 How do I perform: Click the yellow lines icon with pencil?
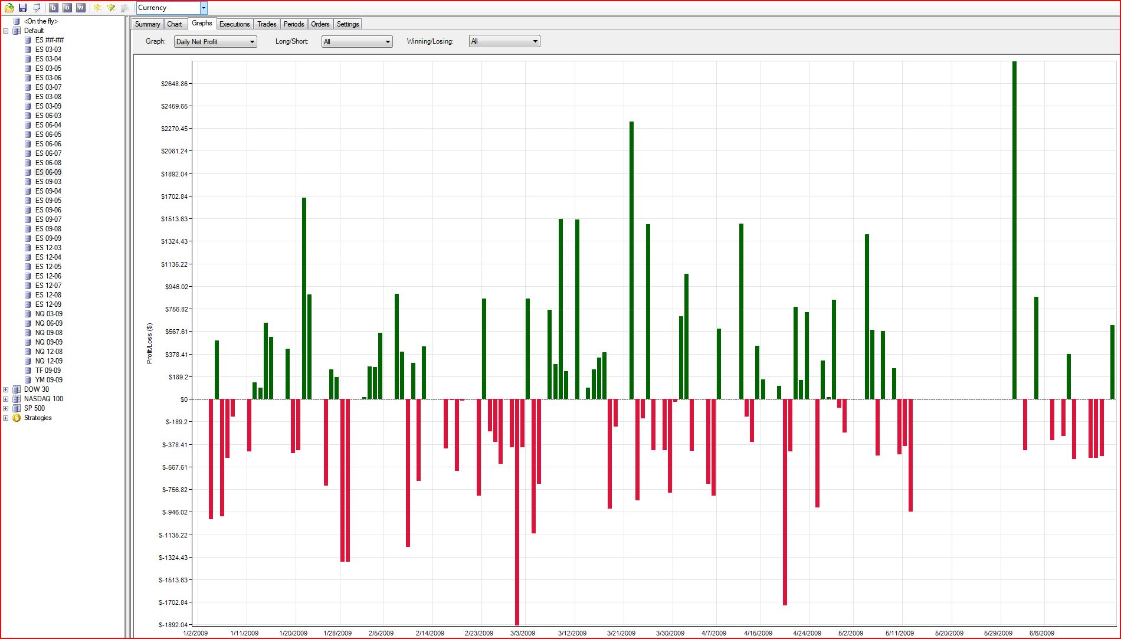tap(111, 8)
